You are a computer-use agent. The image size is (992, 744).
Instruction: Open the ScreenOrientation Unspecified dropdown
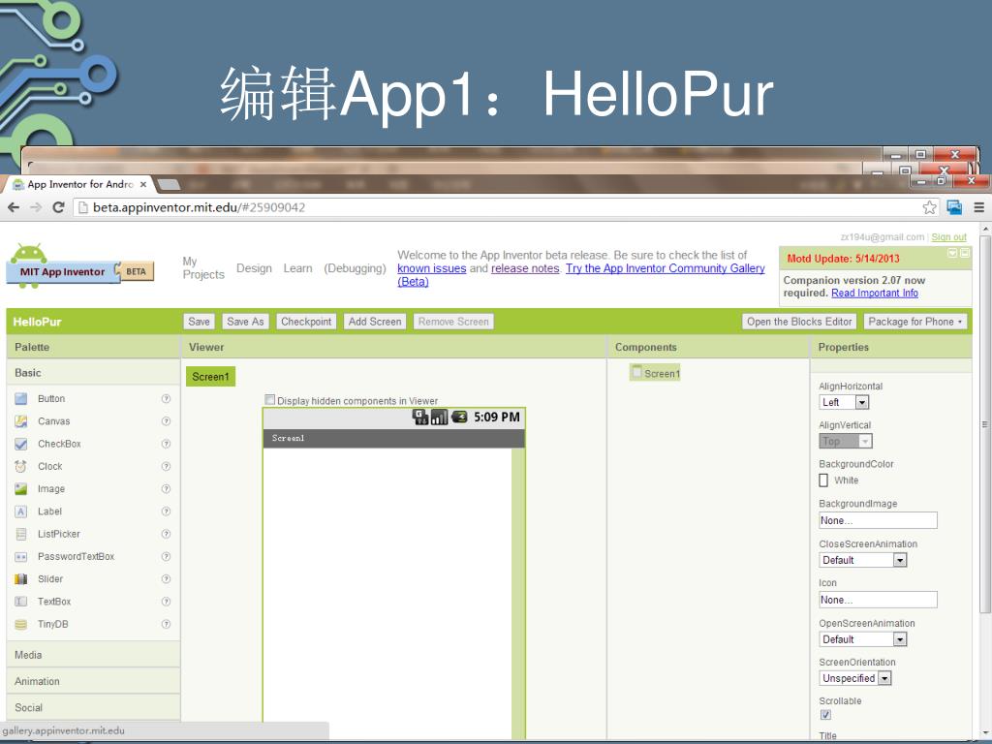(x=855, y=678)
